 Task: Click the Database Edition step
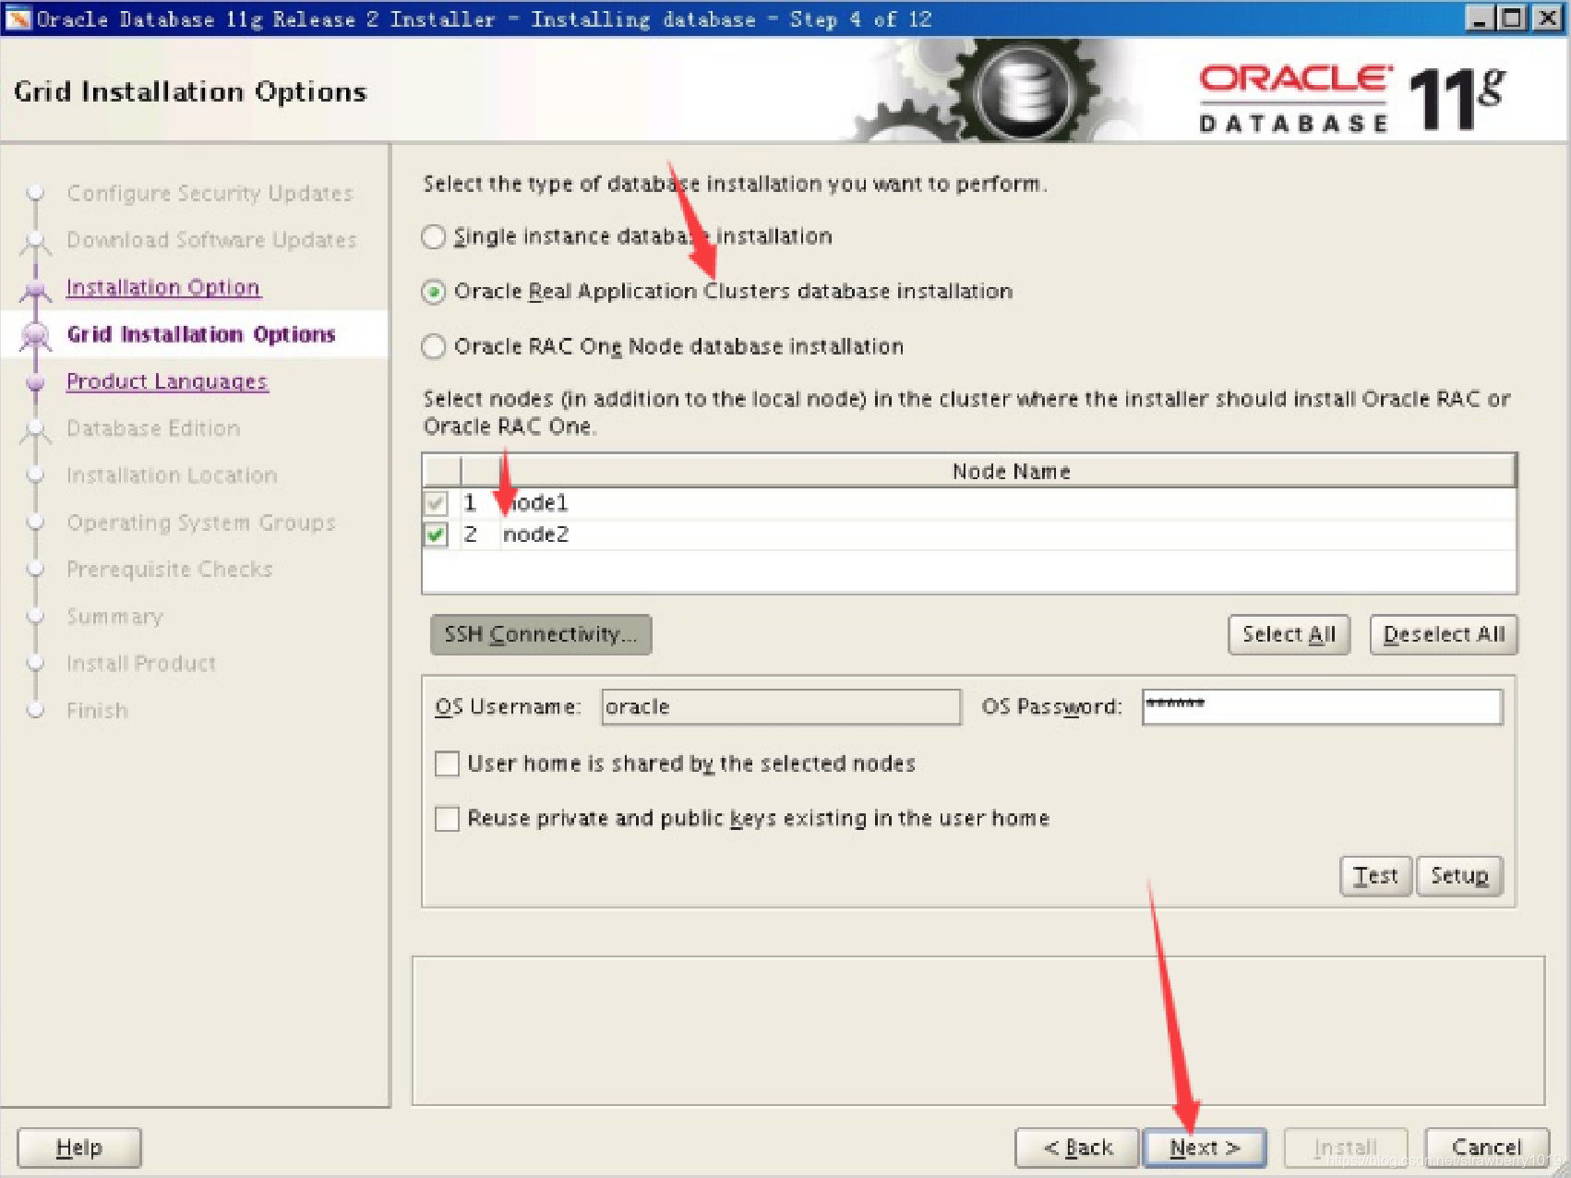click(x=153, y=428)
